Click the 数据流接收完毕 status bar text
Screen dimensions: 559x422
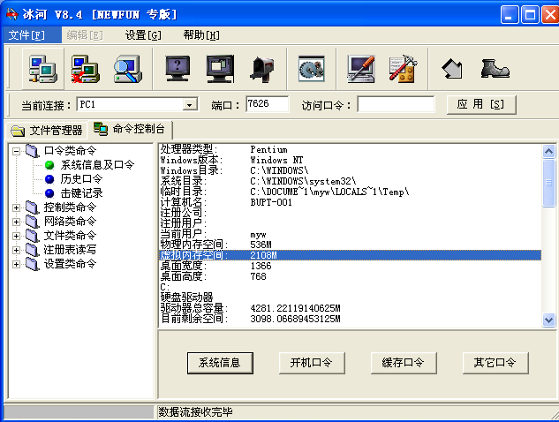point(195,412)
